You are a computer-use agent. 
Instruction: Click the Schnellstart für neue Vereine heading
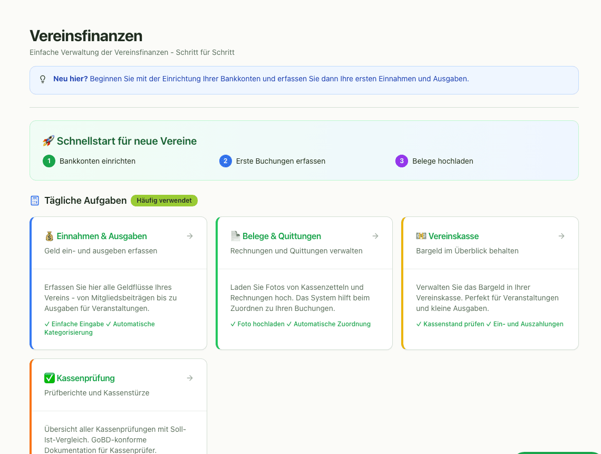point(127,141)
